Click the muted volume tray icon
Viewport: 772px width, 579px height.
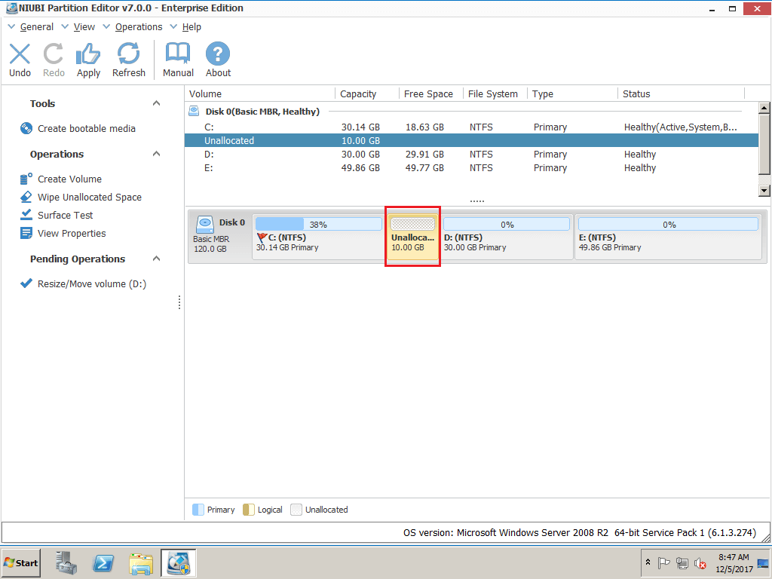click(x=700, y=562)
